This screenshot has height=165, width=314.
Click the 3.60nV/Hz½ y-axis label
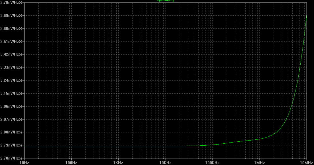click(11, 29)
